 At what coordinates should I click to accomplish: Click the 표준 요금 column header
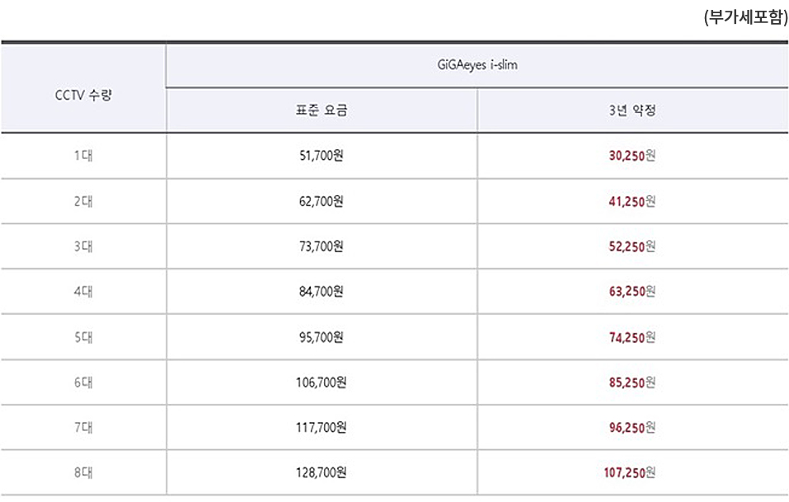[322, 110]
